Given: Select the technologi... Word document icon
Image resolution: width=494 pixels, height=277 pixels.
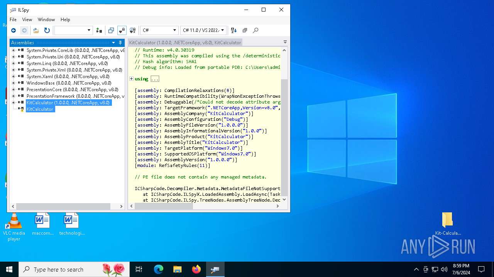Looking at the screenshot, I should pyautogui.click(x=72, y=224).
